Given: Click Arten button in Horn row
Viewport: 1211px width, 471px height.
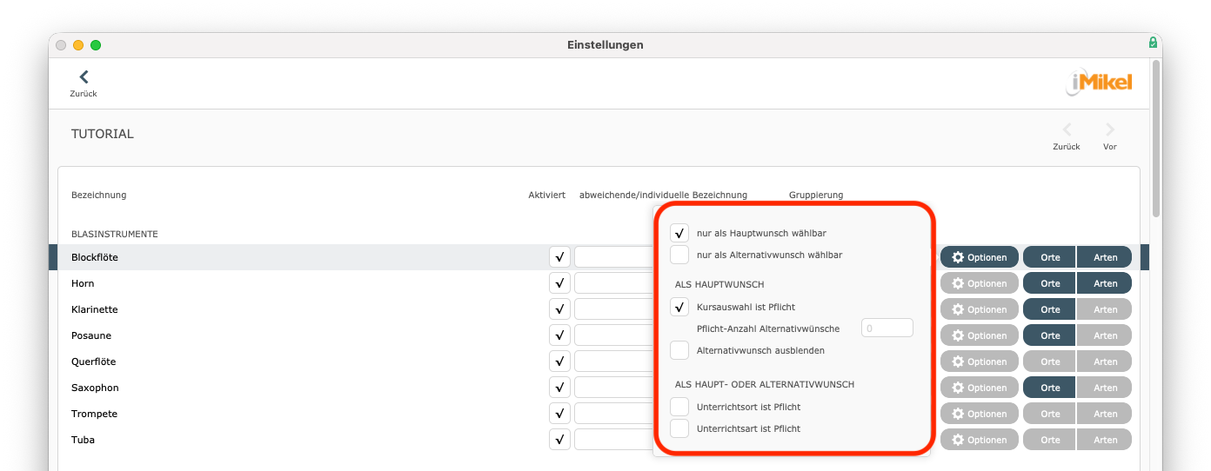Looking at the screenshot, I should point(1105,283).
